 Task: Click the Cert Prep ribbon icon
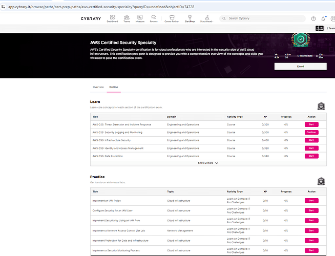(190, 17)
